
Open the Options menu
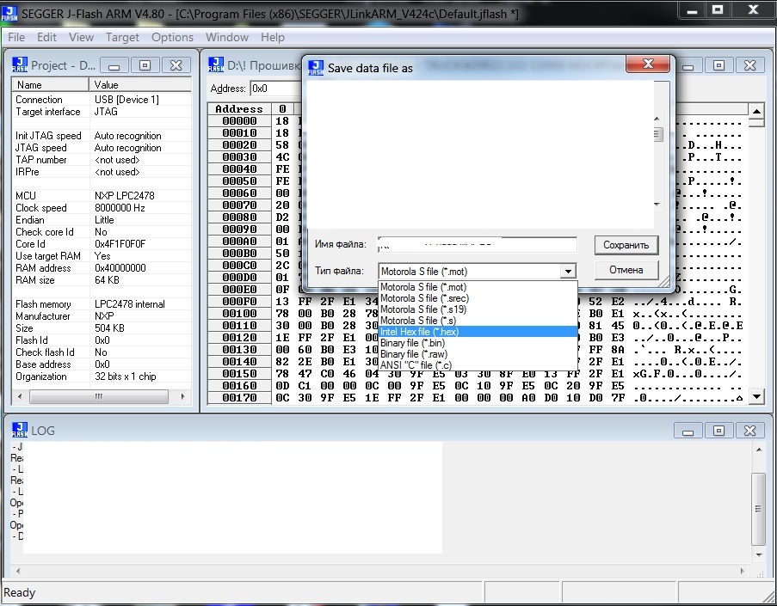(x=172, y=37)
